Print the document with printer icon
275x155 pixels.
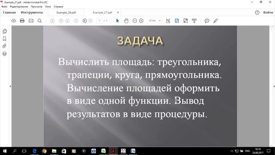22,21
